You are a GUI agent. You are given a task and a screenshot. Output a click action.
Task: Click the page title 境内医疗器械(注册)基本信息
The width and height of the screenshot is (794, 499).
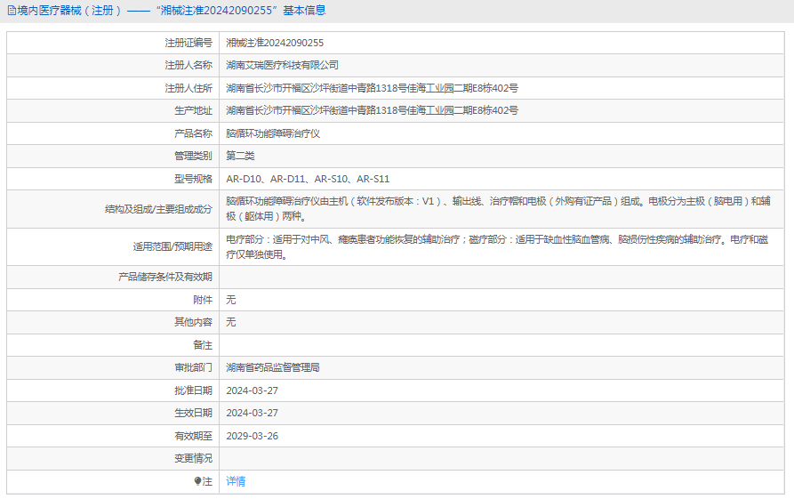(x=172, y=11)
